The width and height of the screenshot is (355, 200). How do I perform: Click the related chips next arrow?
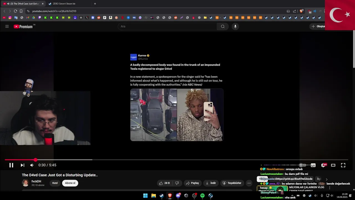[326, 179]
